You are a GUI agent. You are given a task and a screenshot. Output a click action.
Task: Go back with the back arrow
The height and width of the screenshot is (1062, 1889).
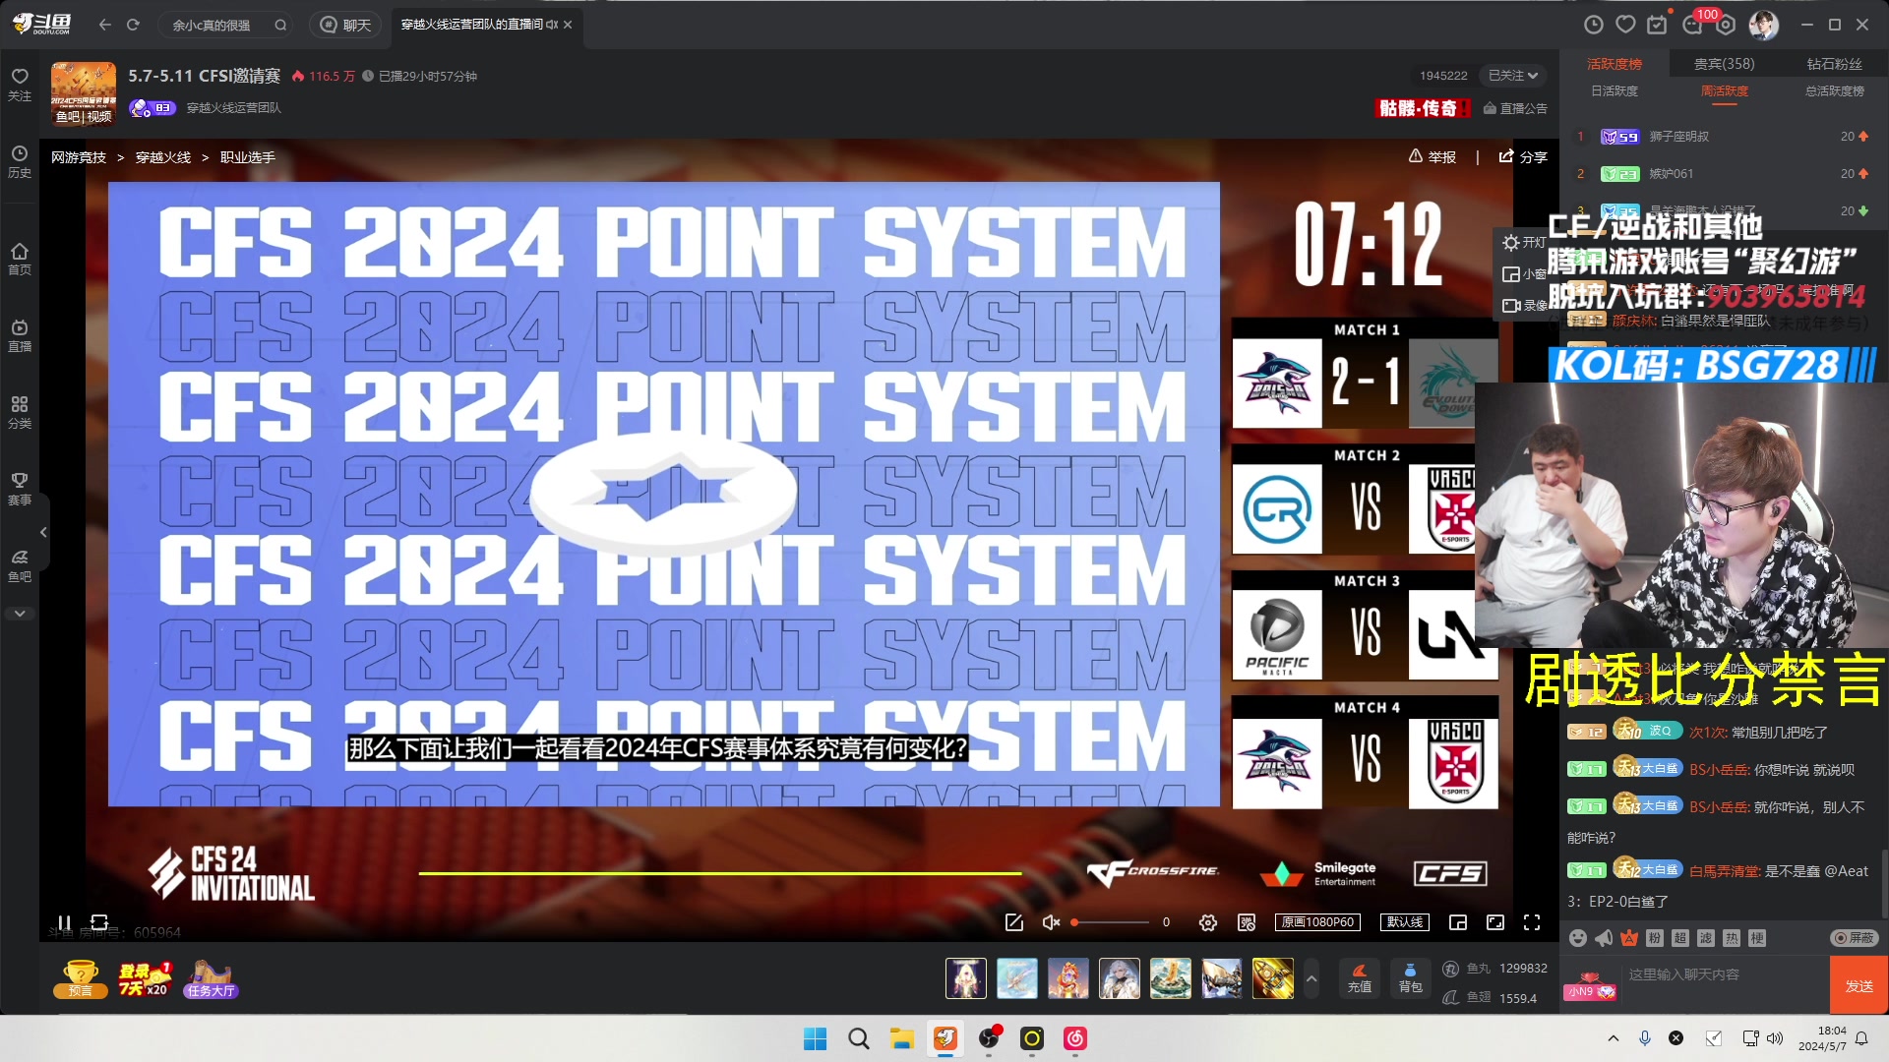(x=105, y=25)
